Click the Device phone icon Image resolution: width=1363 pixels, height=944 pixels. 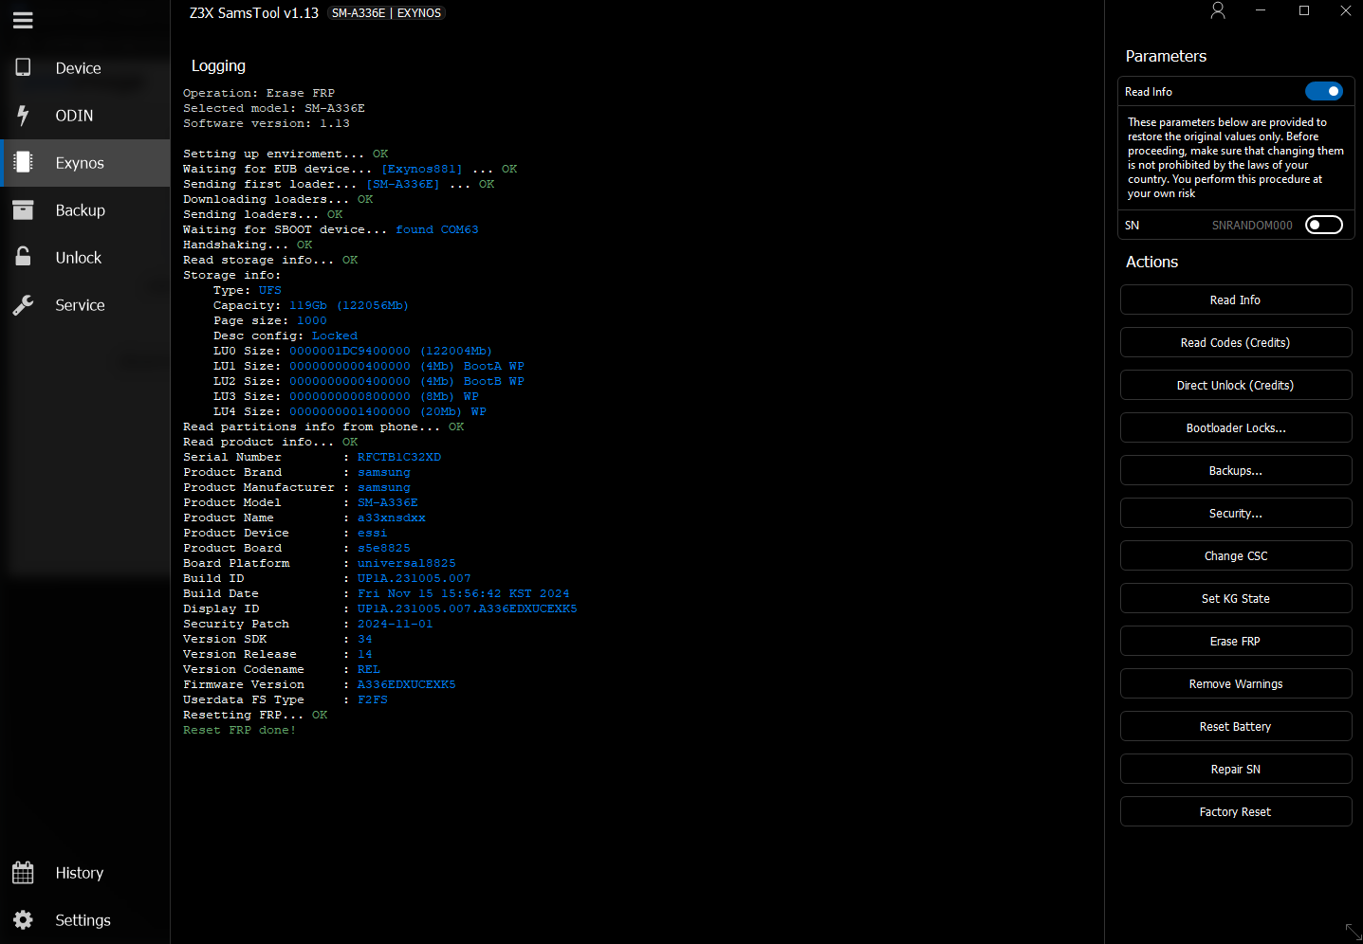pos(23,67)
